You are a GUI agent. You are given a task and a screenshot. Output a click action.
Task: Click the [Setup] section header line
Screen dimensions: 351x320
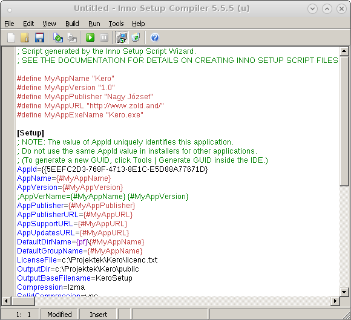pyautogui.click(x=30, y=133)
